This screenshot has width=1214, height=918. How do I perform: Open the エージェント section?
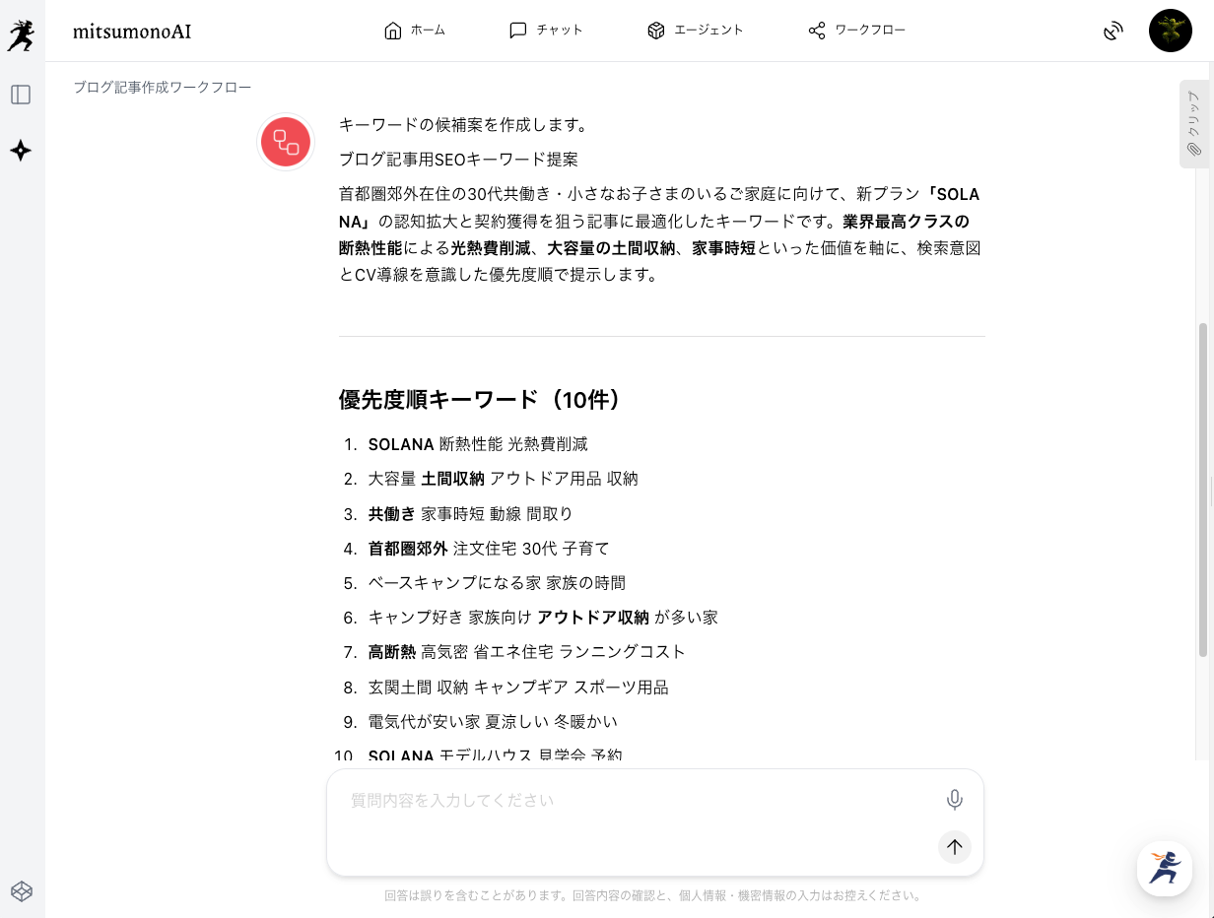[x=695, y=31]
